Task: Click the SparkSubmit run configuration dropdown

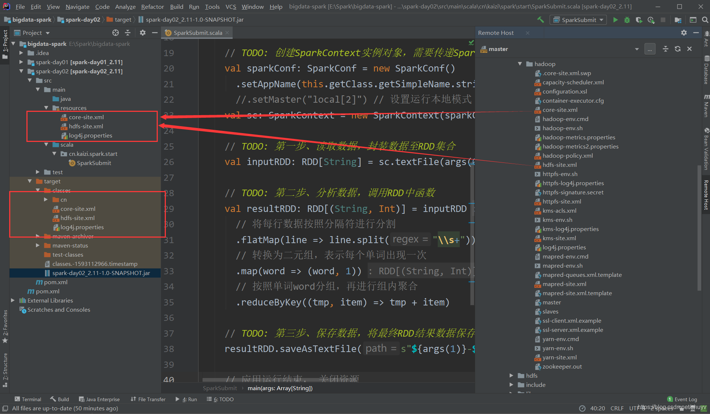Action: click(579, 19)
